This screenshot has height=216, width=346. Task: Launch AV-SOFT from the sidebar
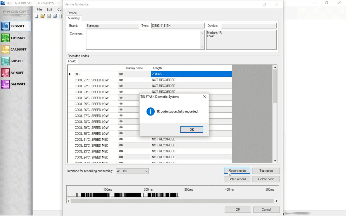coord(5,73)
